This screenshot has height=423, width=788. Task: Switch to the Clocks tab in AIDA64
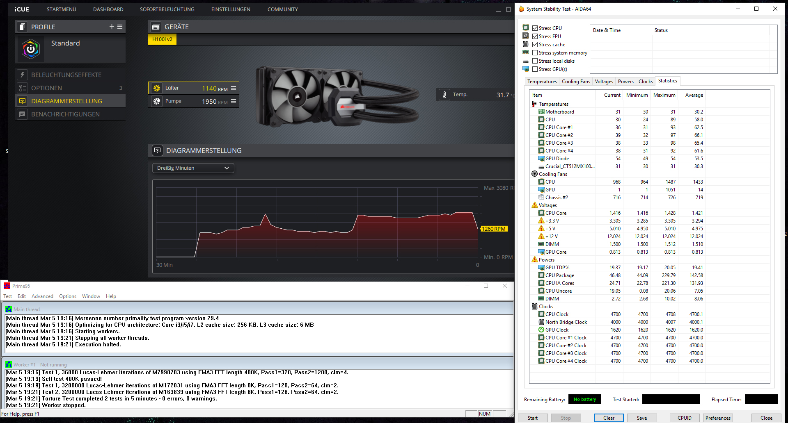click(x=646, y=82)
